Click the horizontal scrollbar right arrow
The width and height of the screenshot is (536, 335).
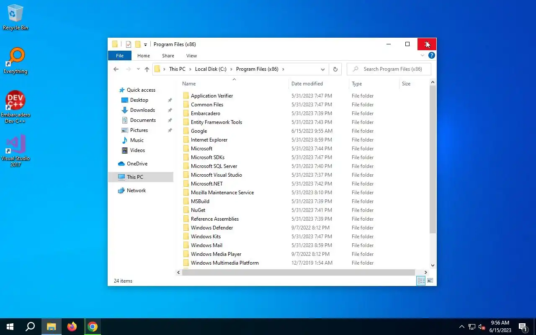pos(425,273)
